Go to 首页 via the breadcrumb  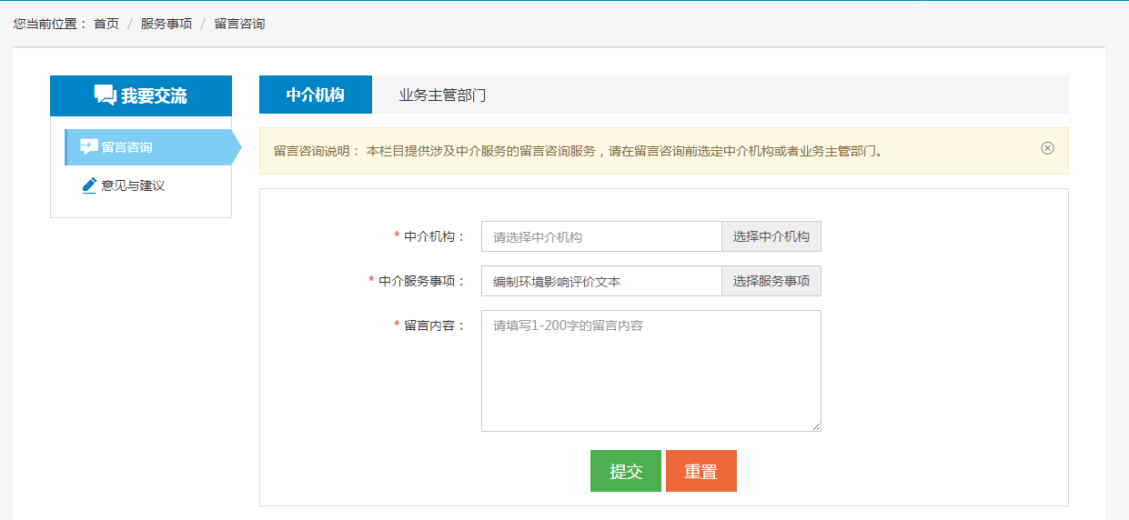106,24
